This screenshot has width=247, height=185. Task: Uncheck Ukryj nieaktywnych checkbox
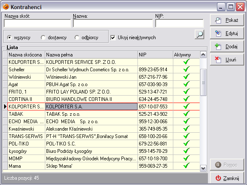point(113,37)
